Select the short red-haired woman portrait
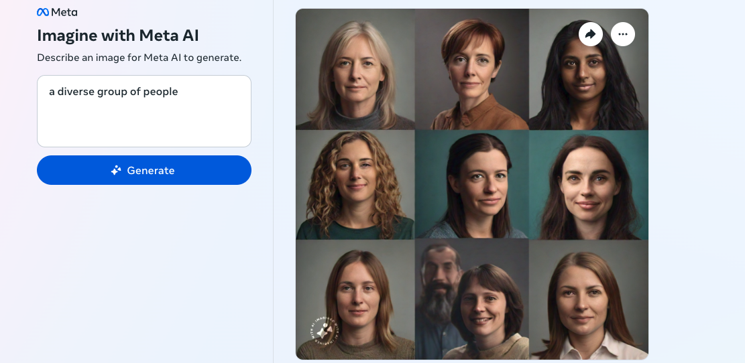Screen dimensions: 745x363 [x=472, y=69]
